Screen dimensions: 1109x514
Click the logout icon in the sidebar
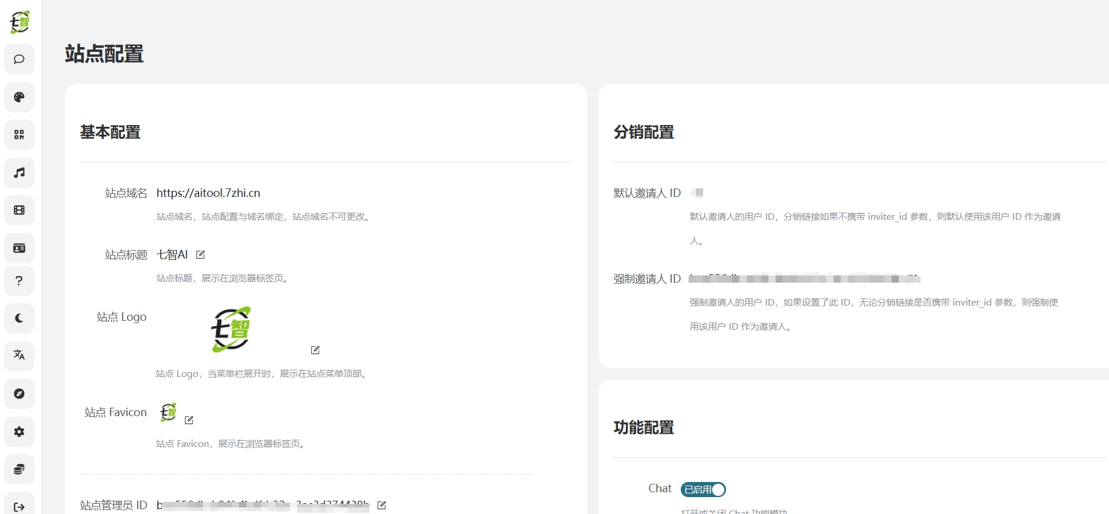click(x=19, y=506)
